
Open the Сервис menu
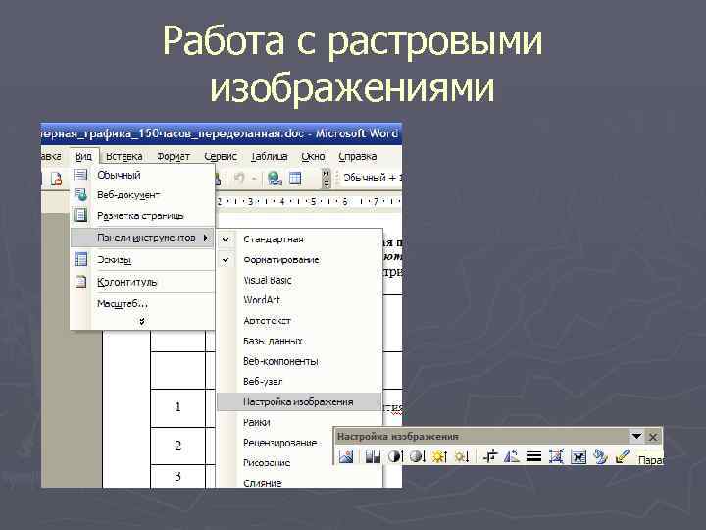[x=221, y=156]
